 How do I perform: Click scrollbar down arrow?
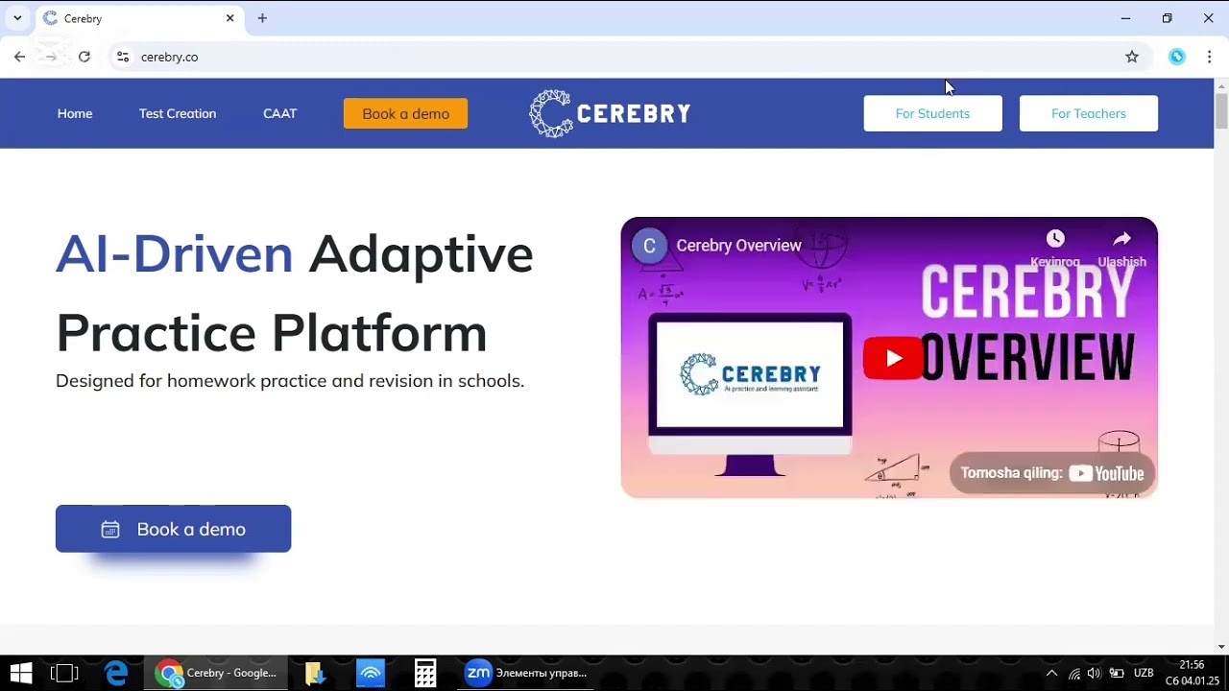(1221, 646)
